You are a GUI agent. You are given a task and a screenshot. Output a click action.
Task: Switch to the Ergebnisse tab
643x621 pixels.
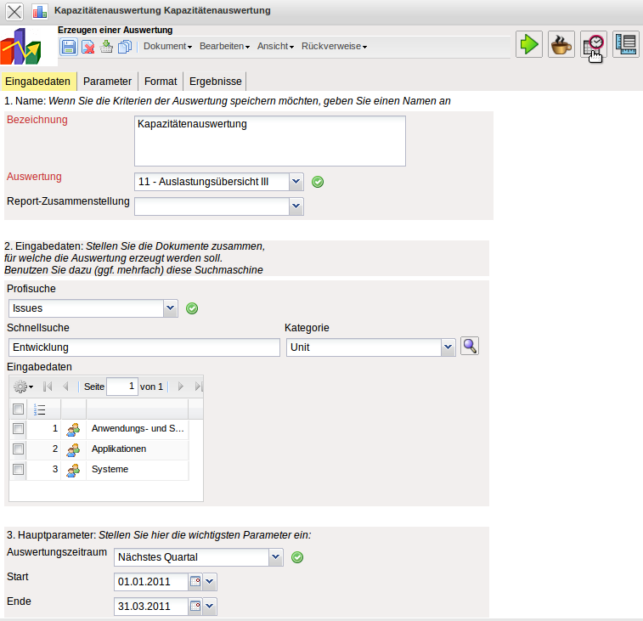(x=215, y=82)
